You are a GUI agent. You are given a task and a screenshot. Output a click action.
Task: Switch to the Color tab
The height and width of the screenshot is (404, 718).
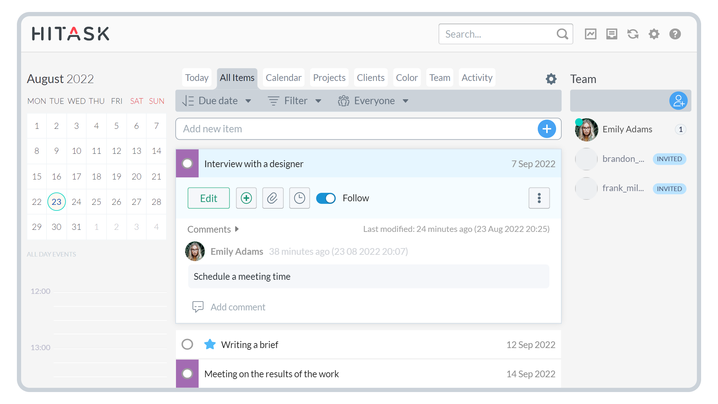click(x=407, y=78)
